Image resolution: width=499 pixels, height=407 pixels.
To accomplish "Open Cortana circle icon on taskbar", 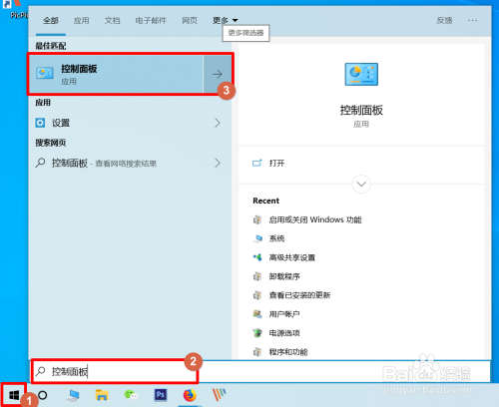I will [43, 395].
